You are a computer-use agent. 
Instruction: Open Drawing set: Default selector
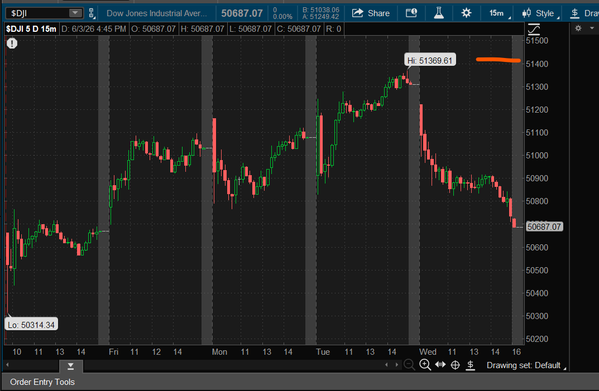coord(526,365)
